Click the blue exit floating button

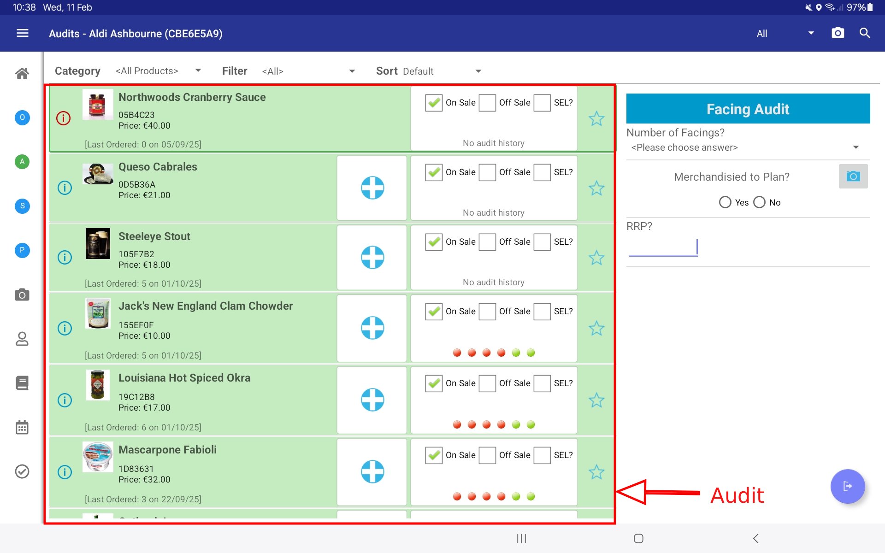(847, 486)
